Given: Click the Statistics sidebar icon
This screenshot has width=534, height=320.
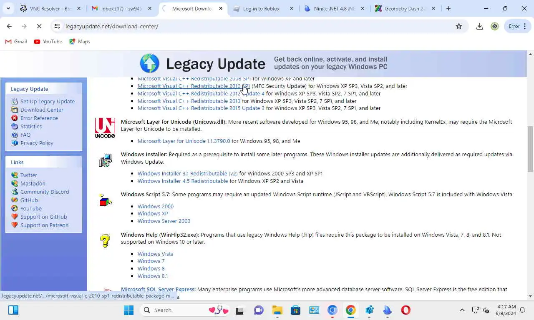Looking at the screenshot, I should click(x=15, y=126).
